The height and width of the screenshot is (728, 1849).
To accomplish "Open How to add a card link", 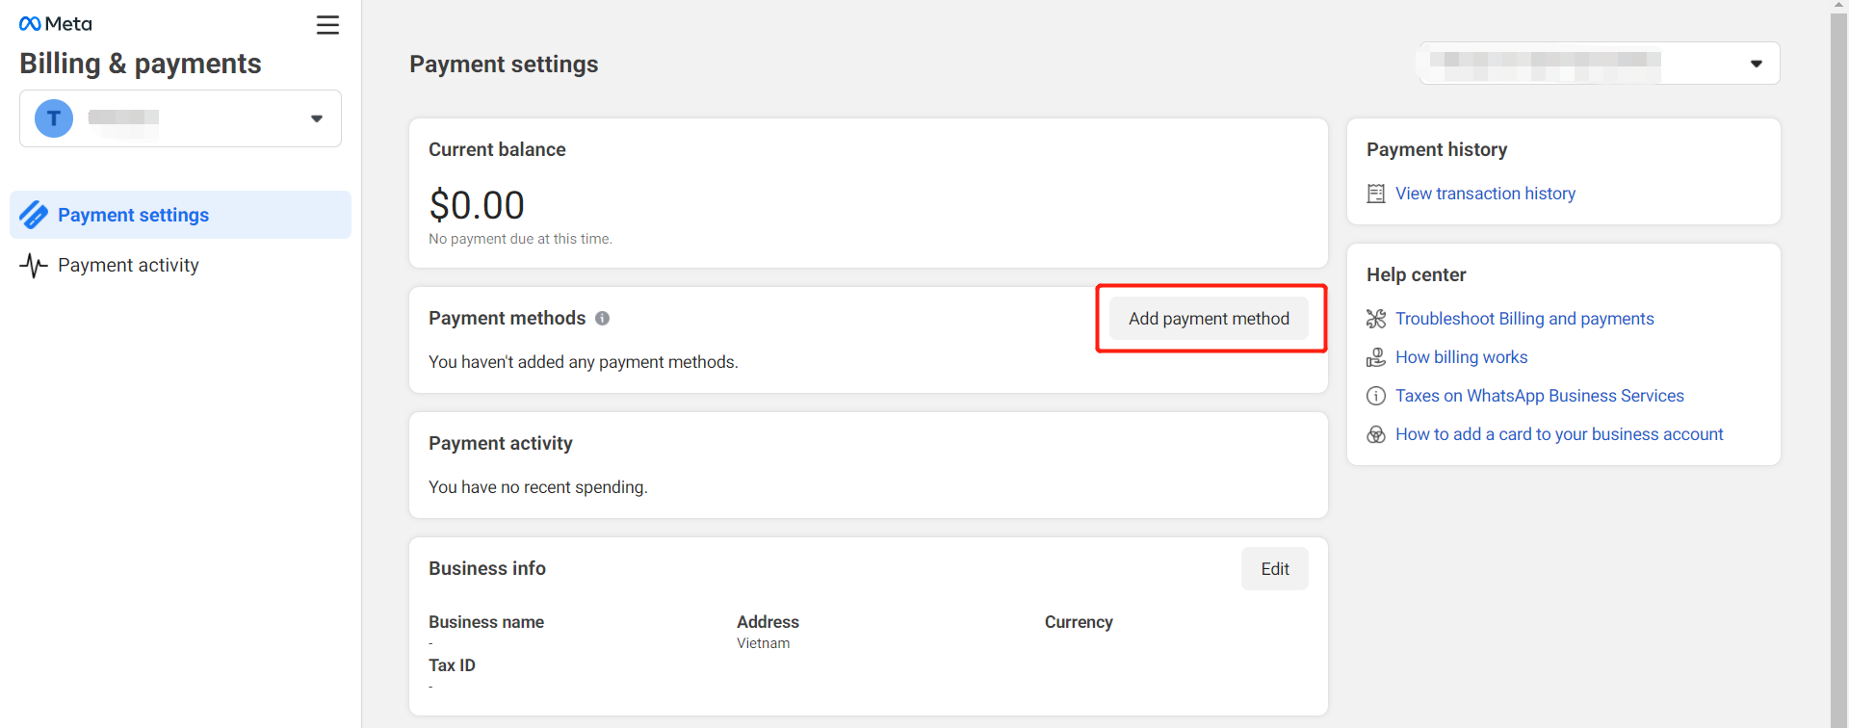I will tap(1559, 434).
